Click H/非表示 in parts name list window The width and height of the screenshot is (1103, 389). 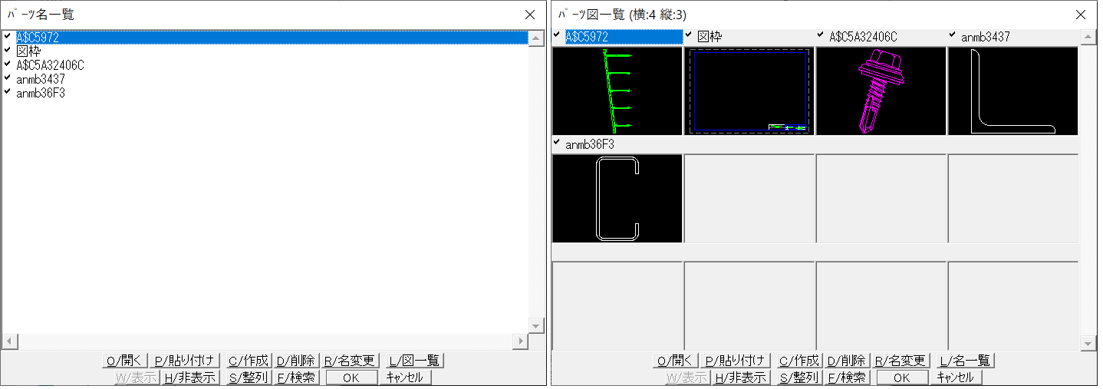coord(190,377)
